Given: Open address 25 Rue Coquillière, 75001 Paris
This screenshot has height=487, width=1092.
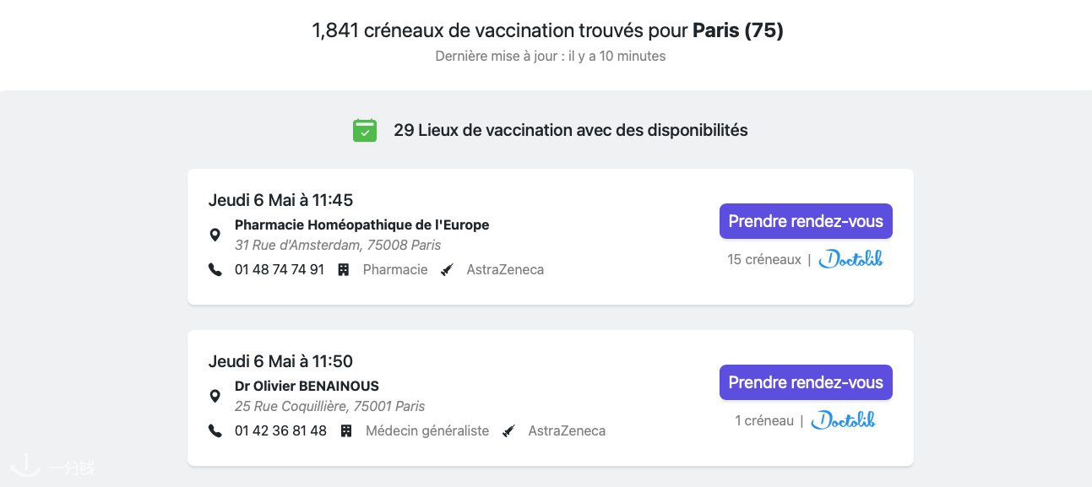Looking at the screenshot, I should coord(330,407).
